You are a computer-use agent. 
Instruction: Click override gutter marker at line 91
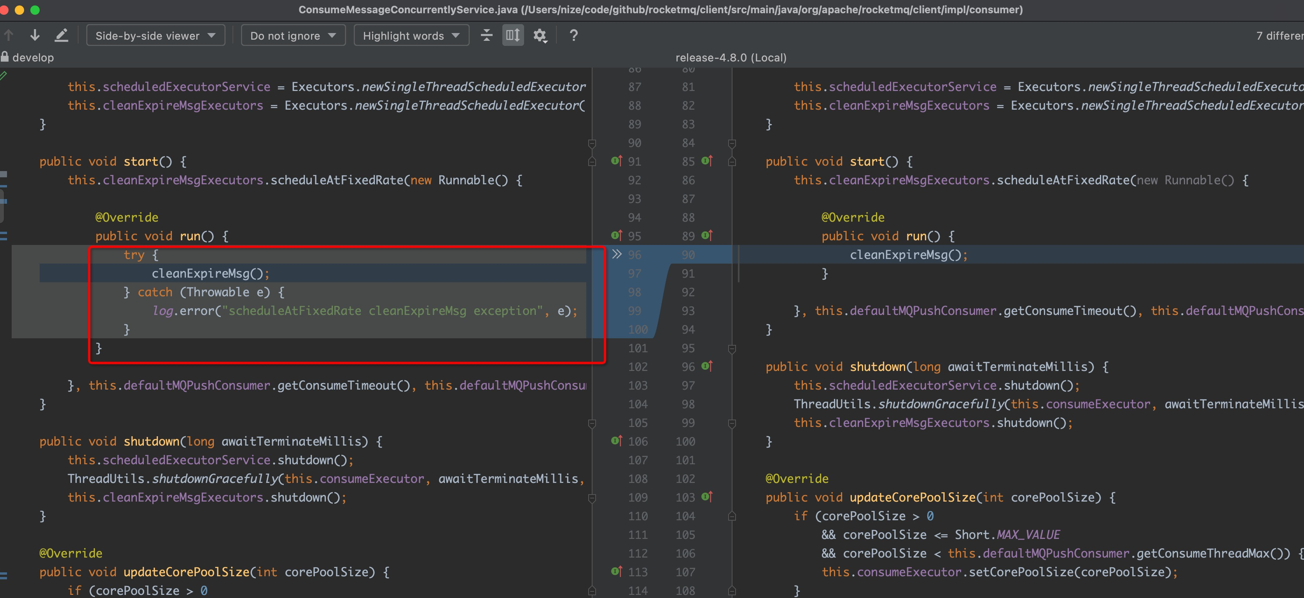pyautogui.click(x=616, y=161)
